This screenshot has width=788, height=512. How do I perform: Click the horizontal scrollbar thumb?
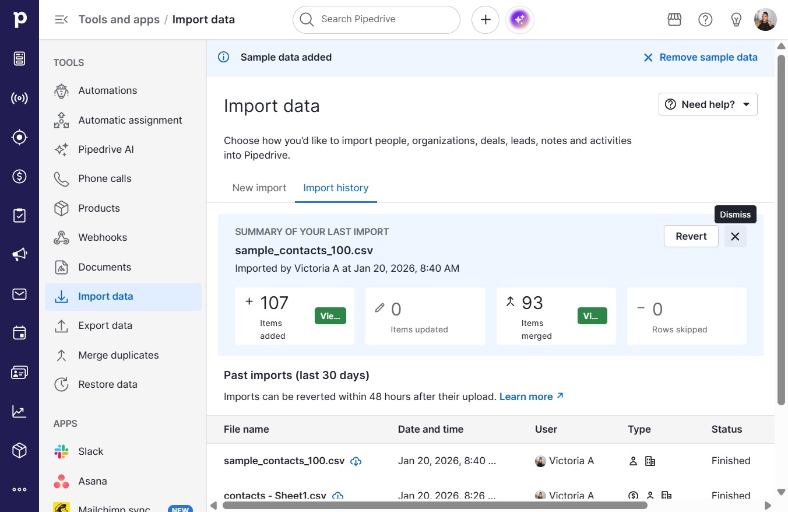click(x=435, y=505)
